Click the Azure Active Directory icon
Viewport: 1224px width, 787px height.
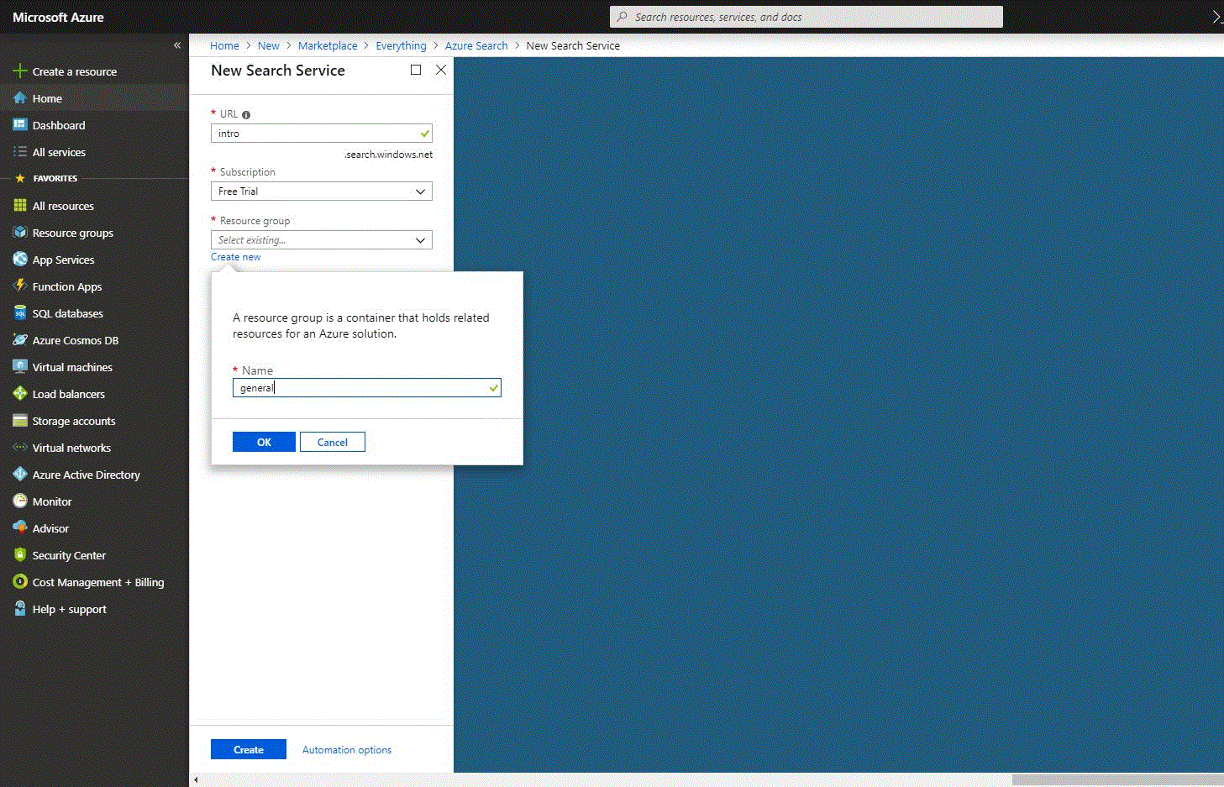click(x=20, y=475)
